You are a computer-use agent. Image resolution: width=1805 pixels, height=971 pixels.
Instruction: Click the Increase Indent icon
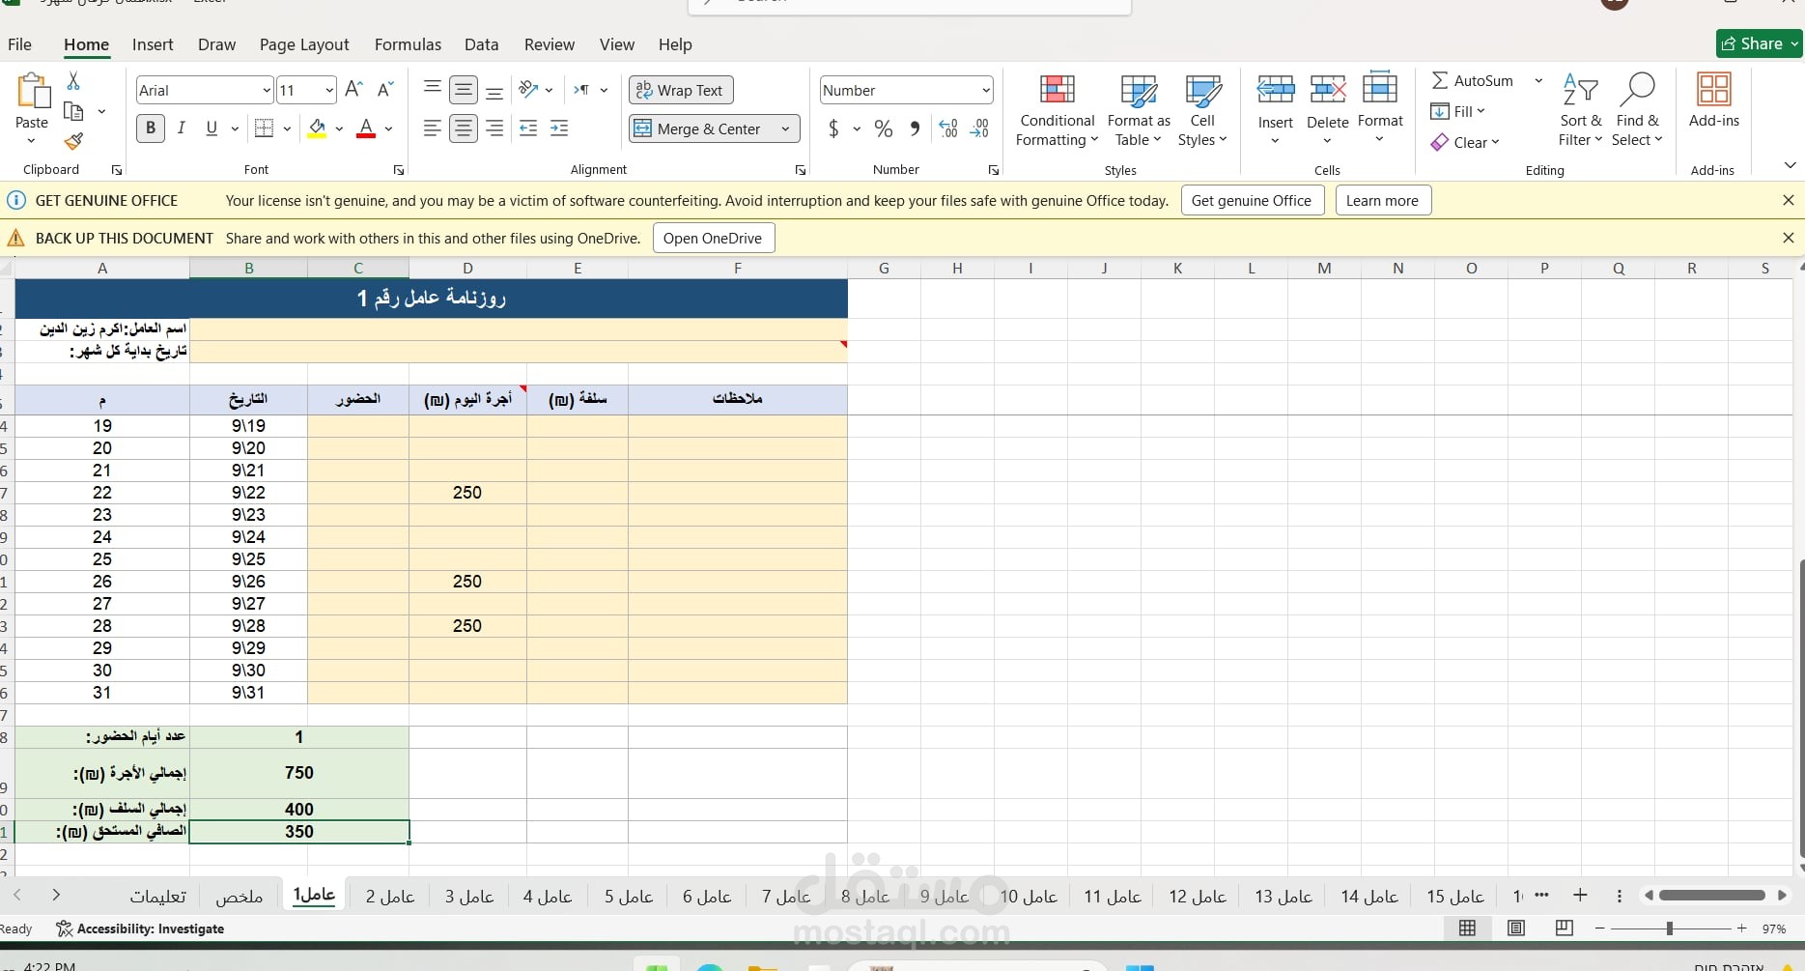pyautogui.click(x=559, y=129)
